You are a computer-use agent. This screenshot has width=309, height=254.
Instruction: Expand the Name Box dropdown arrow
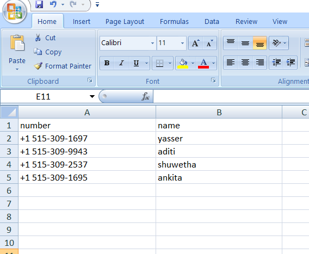pos(92,97)
